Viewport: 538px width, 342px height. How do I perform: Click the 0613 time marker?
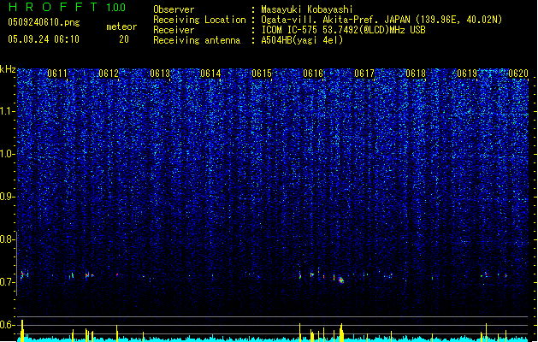[160, 74]
